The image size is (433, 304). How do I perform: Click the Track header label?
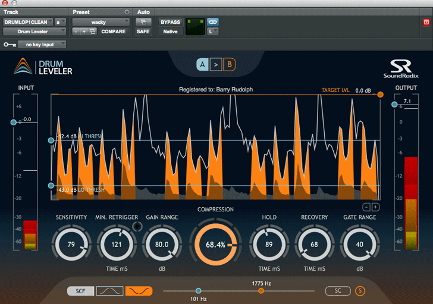(x=11, y=12)
